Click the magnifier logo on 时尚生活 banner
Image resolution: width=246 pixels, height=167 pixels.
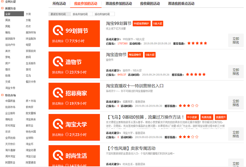pos(58,155)
